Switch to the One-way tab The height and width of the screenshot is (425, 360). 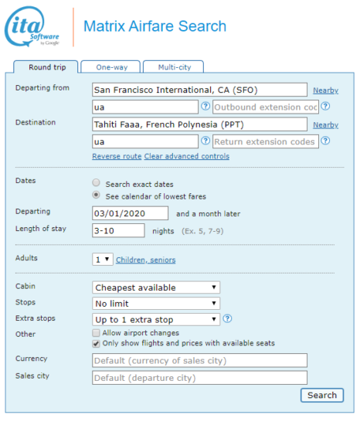coord(110,67)
